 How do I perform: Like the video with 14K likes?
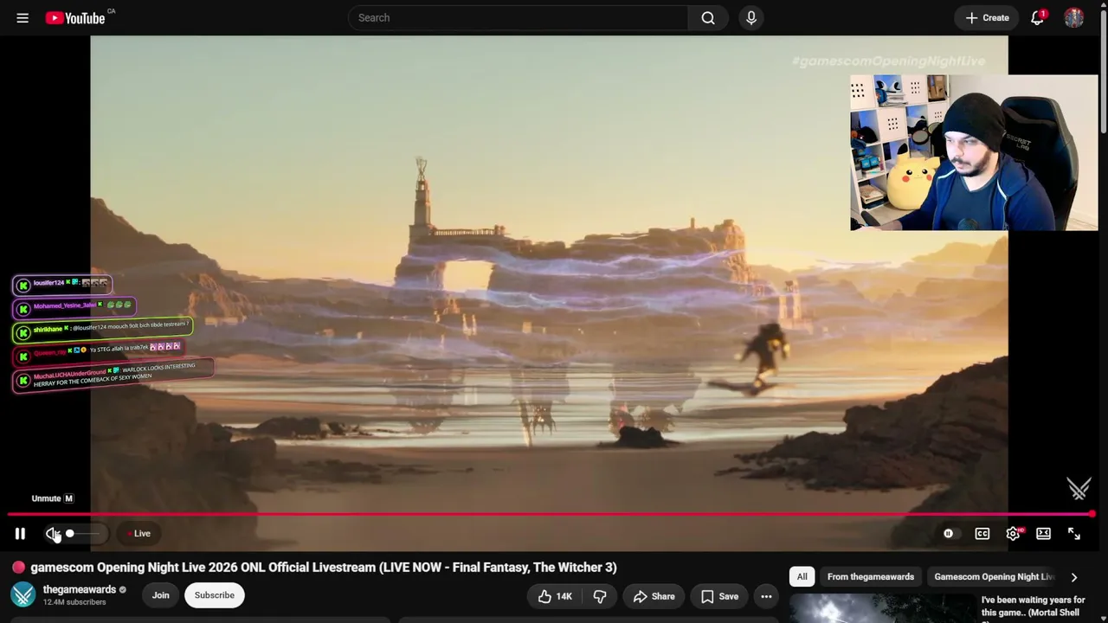(x=555, y=596)
